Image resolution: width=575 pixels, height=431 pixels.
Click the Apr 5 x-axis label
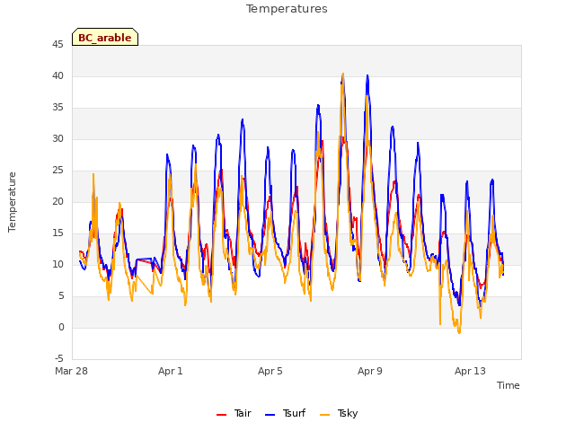(x=270, y=371)
